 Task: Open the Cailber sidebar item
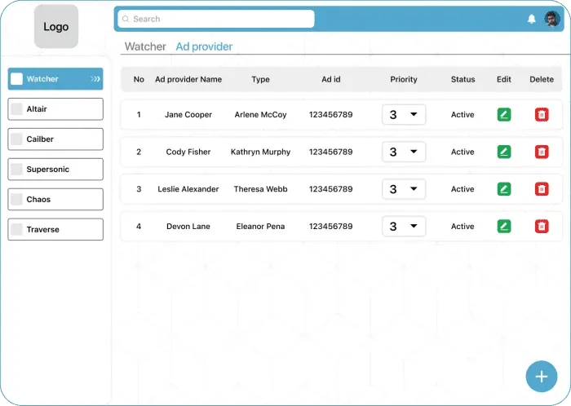pos(55,139)
